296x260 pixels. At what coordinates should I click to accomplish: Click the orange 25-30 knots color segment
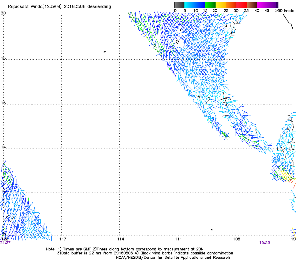231,5
